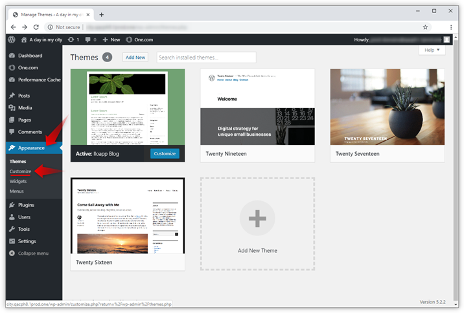Click the Not secure info icon

(51, 27)
